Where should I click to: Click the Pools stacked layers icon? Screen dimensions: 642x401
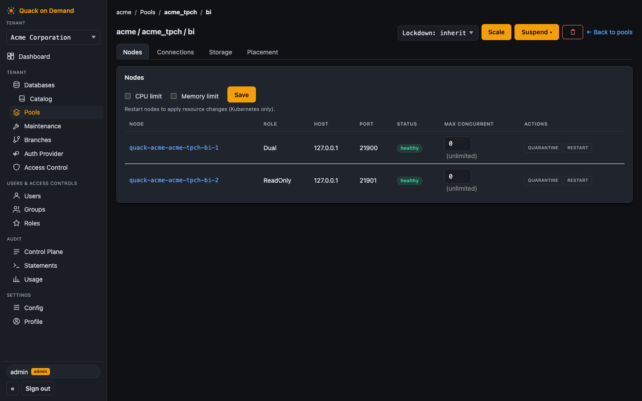click(x=16, y=112)
